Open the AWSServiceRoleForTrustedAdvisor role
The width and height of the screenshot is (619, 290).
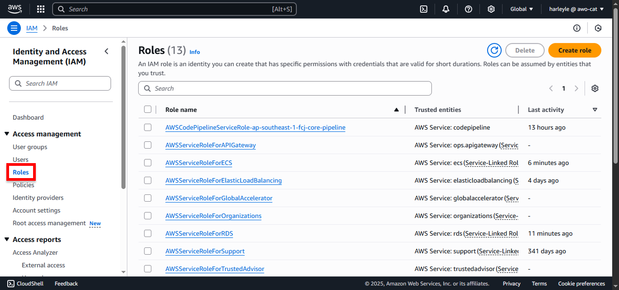[x=215, y=269]
